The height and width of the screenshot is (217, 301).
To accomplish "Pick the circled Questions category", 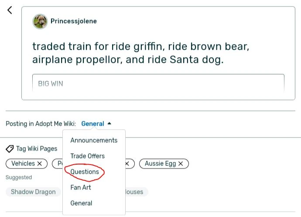I will (x=85, y=172).
